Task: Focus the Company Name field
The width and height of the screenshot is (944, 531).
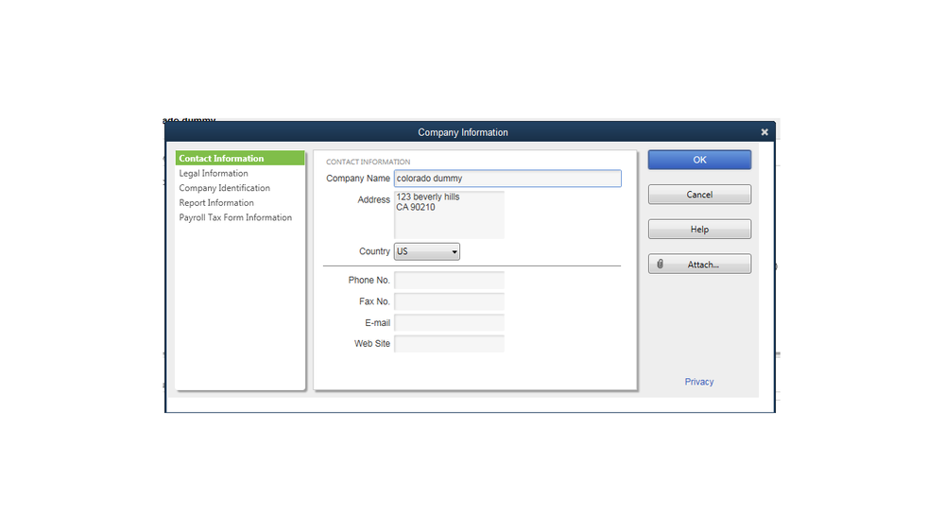Action: pos(506,179)
